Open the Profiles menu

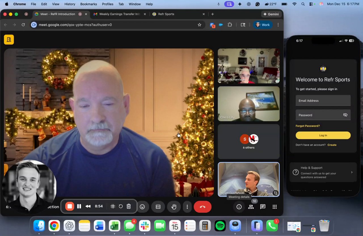coord(108,4)
